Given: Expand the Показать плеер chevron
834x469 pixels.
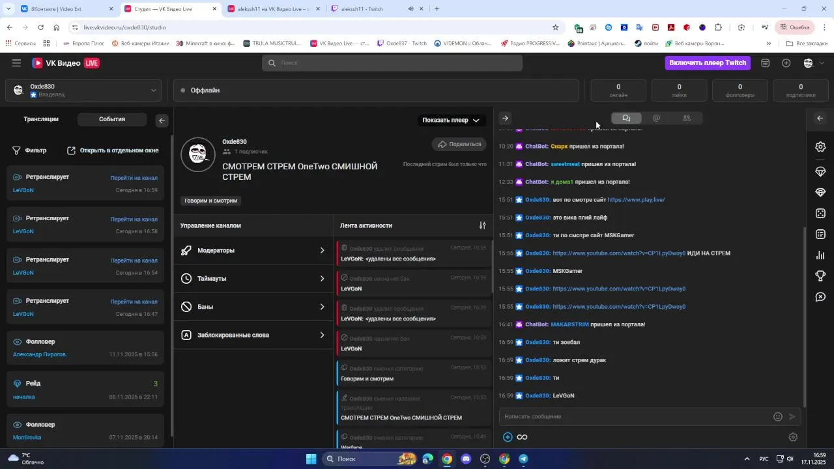Looking at the screenshot, I should (476, 121).
